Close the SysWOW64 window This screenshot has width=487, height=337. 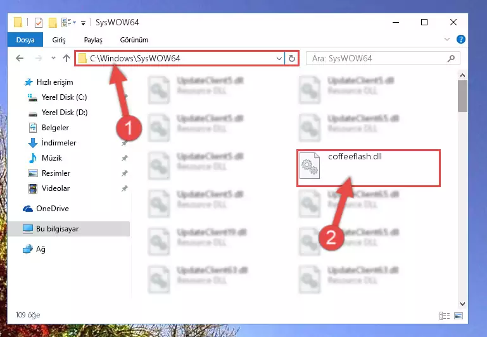coord(453,22)
